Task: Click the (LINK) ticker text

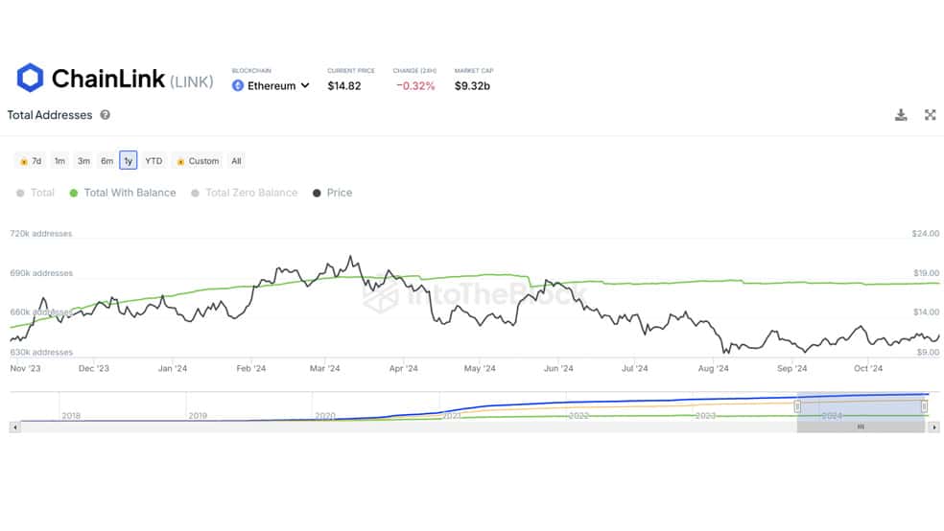Action: tap(192, 81)
